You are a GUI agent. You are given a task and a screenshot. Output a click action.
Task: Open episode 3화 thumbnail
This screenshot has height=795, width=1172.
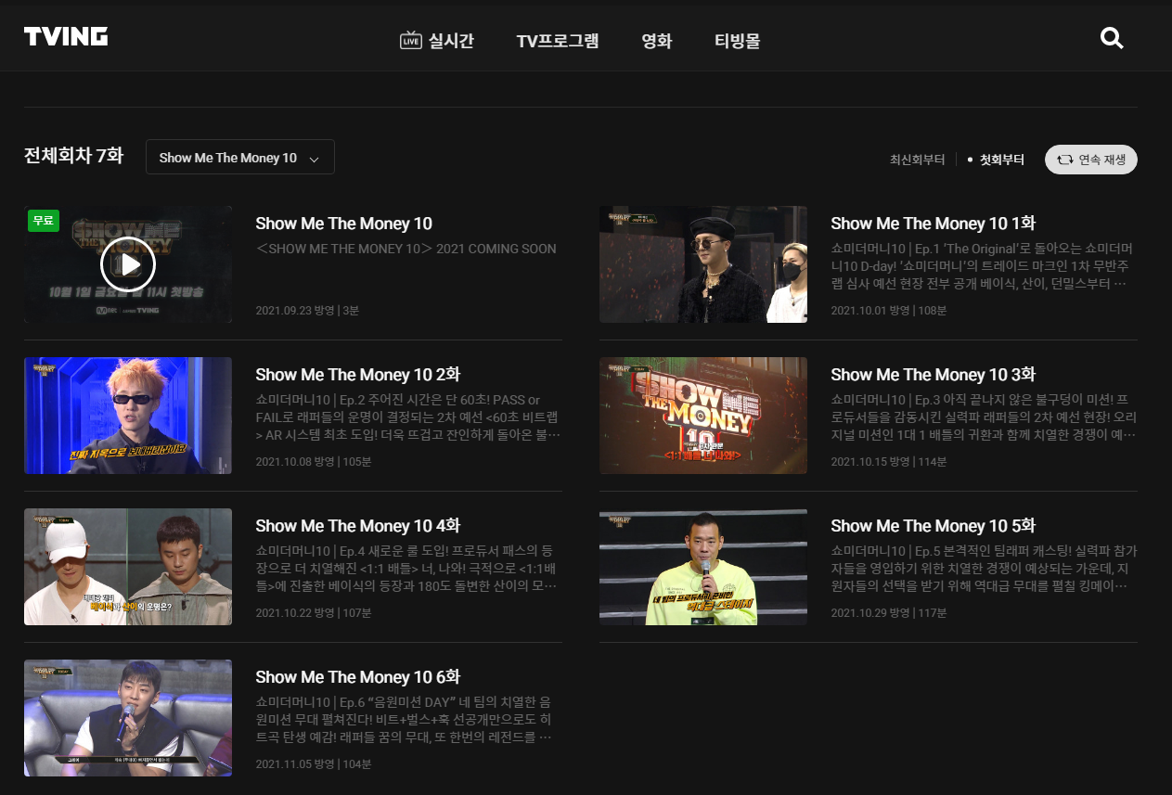pyautogui.click(x=703, y=416)
